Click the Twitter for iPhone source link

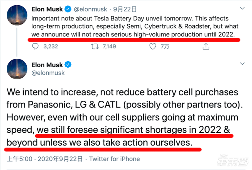tap(114, 159)
